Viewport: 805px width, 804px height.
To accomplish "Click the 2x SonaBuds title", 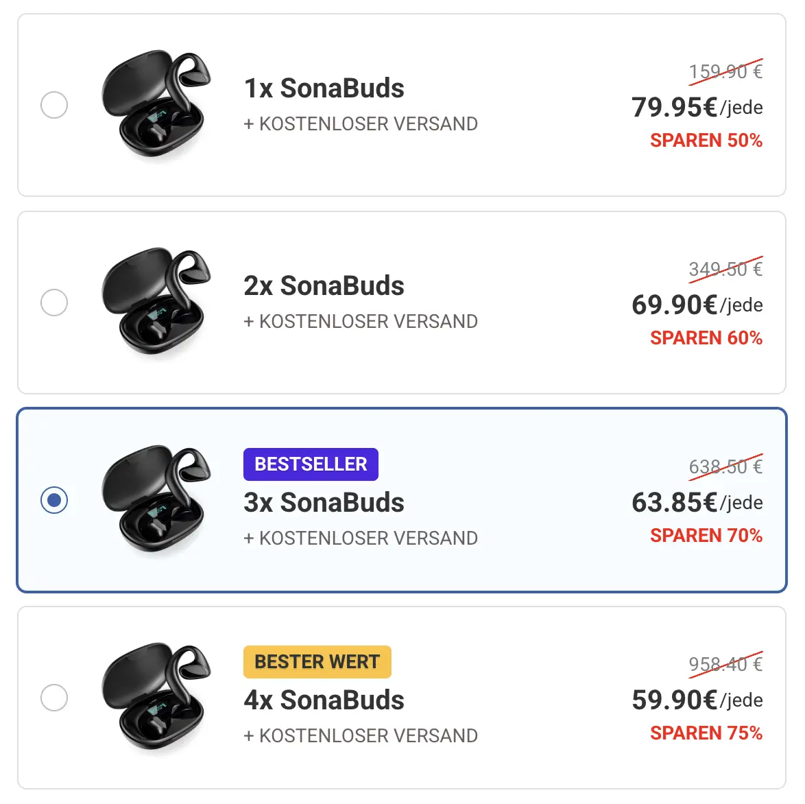I will click(x=324, y=286).
